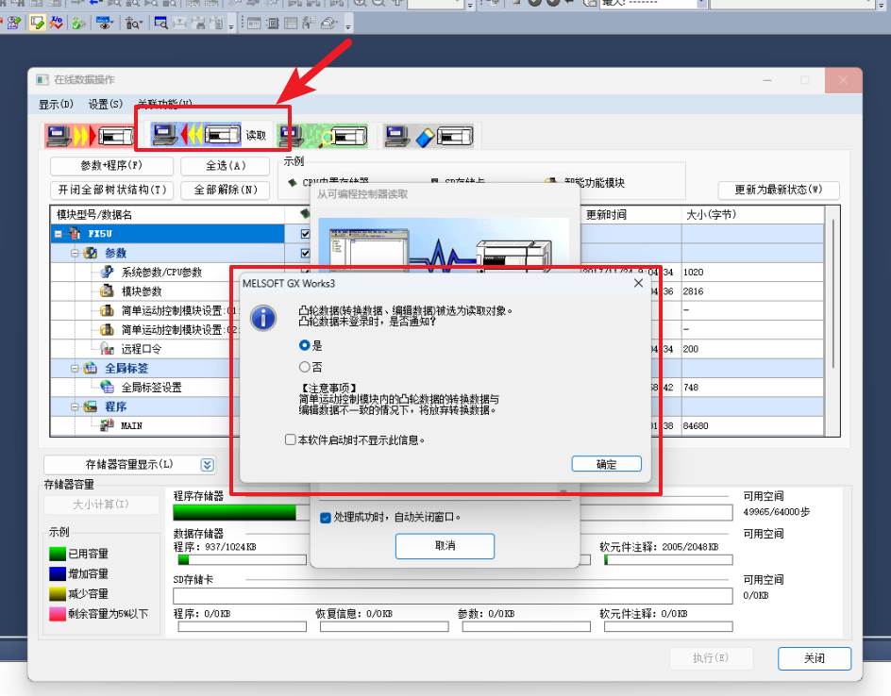
Task: Click the 程序 folder icon in tree
Action: click(91, 406)
